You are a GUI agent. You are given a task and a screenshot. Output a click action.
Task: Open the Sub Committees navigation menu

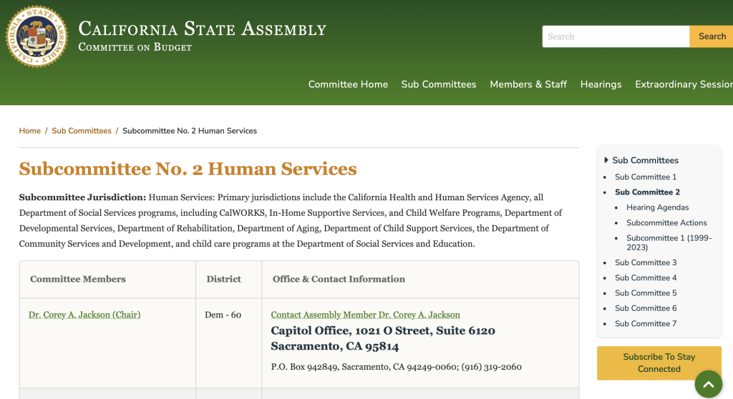[x=439, y=84]
